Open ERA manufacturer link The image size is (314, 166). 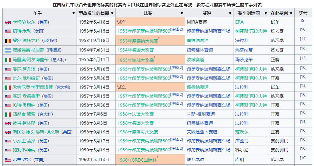(x=239, y=22)
